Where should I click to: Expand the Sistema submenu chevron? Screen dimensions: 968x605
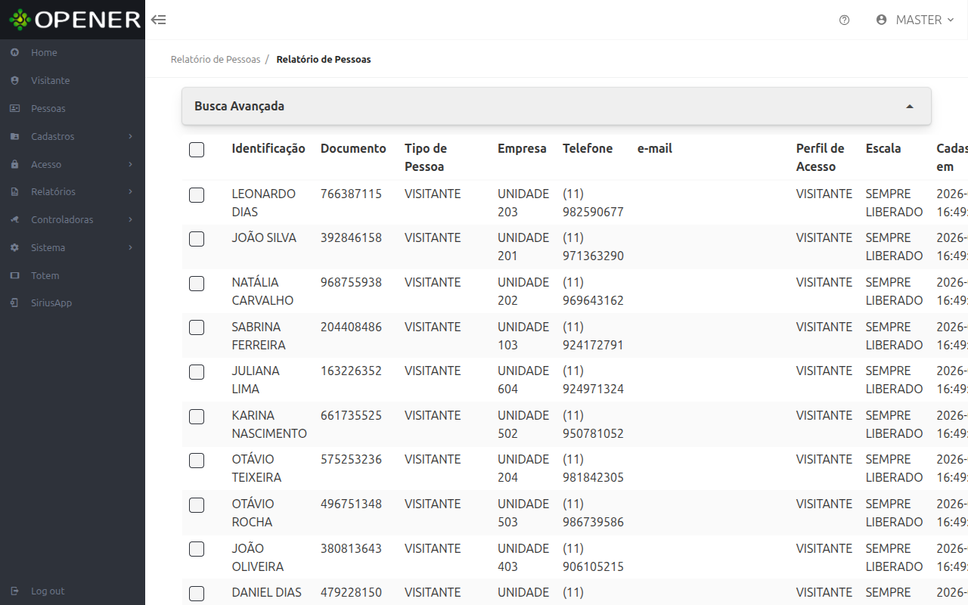tap(131, 247)
